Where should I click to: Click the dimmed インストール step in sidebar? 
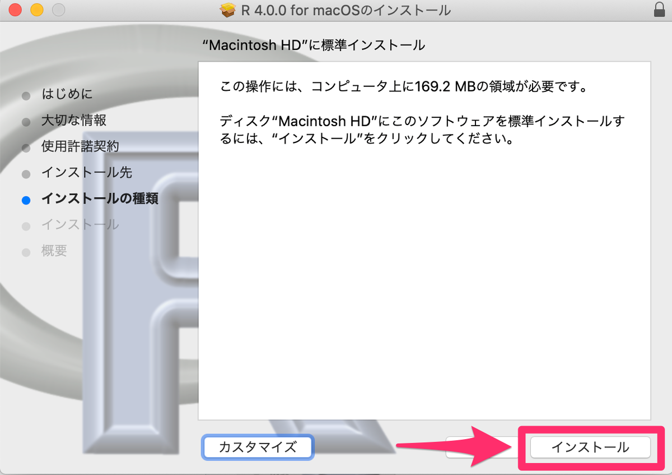[x=80, y=225]
